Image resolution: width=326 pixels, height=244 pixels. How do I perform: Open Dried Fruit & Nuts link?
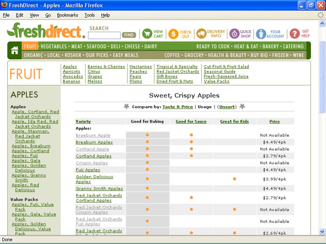pos(175,81)
